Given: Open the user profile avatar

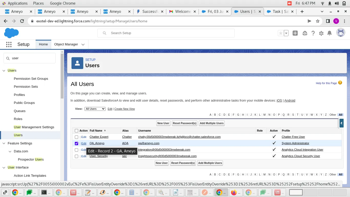Looking at the screenshot, I should [x=341, y=33].
